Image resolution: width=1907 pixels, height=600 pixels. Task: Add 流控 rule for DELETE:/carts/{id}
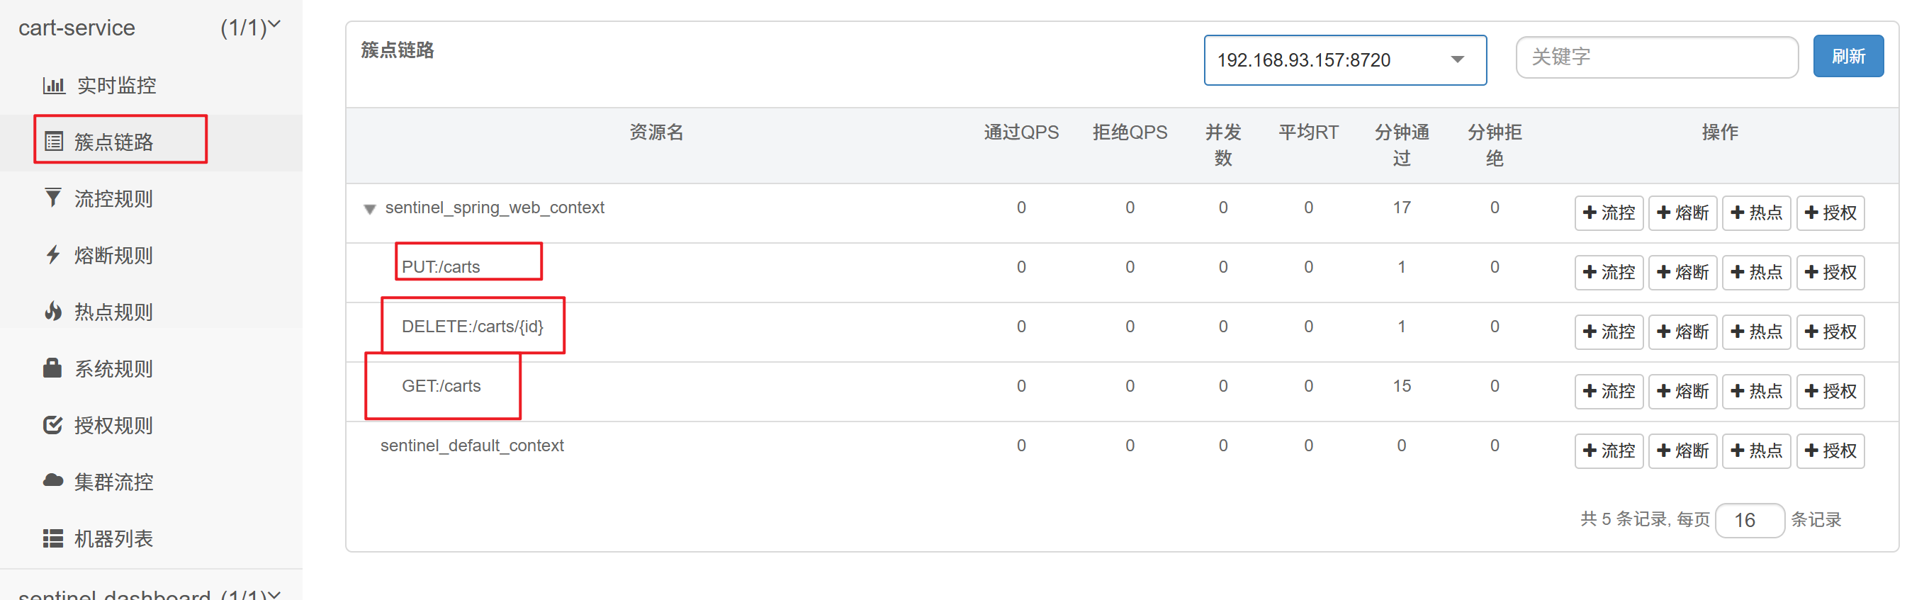coord(1609,332)
